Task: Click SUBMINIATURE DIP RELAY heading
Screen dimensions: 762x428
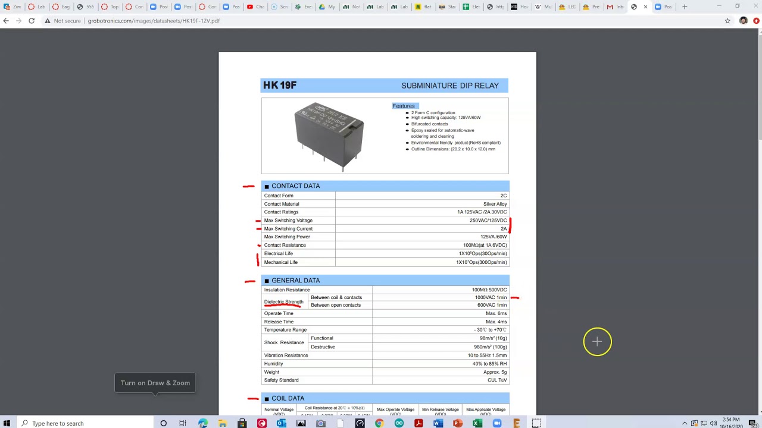Action: tap(450, 86)
